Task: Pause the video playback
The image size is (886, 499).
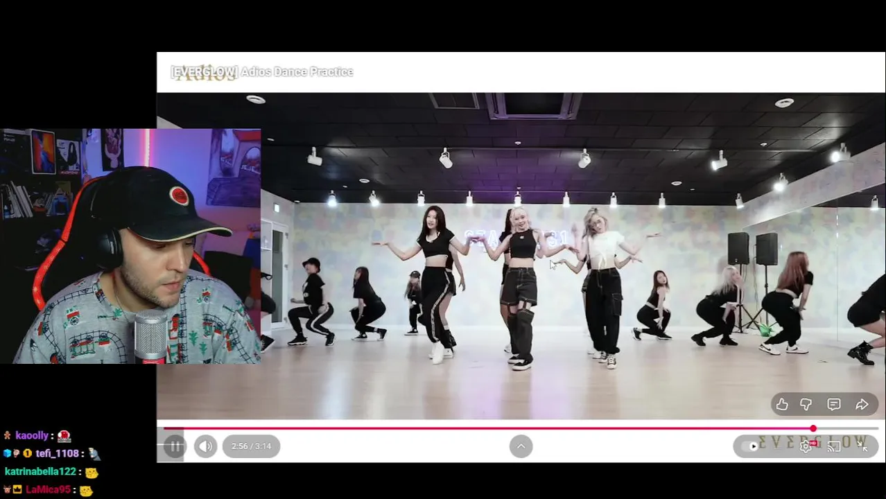Action: pos(175,446)
